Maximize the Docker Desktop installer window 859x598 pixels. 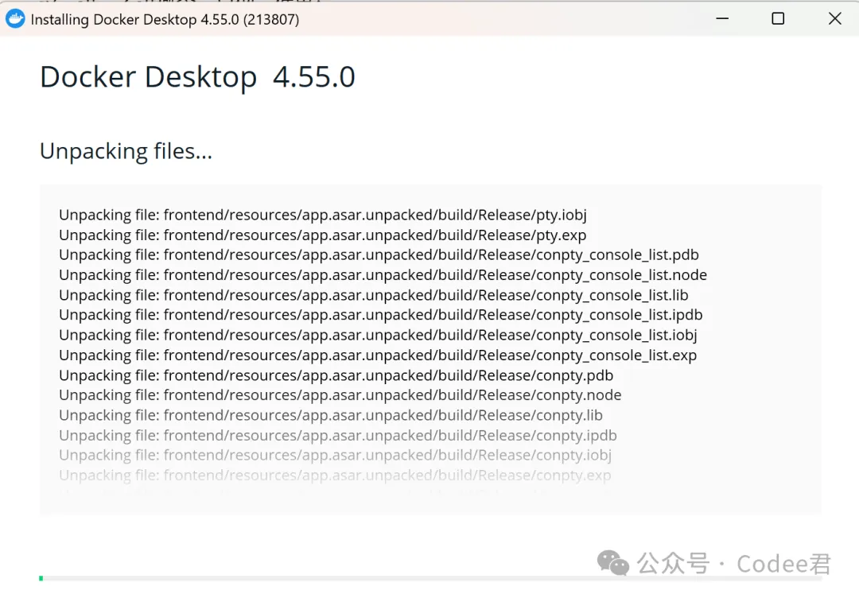pos(778,18)
